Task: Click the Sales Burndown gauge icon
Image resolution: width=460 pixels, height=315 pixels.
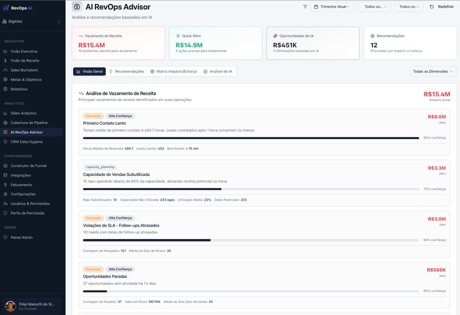Action: 5,70
